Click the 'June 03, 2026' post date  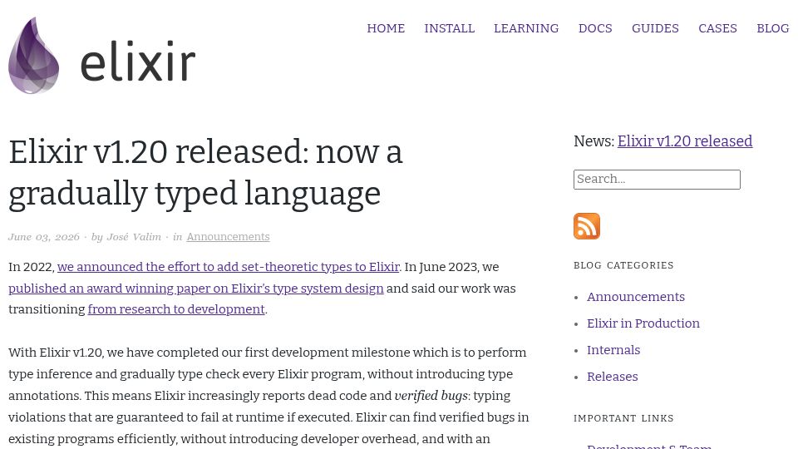44,237
